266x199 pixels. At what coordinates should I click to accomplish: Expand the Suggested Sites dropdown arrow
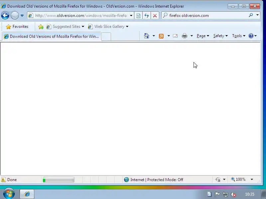click(x=83, y=27)
